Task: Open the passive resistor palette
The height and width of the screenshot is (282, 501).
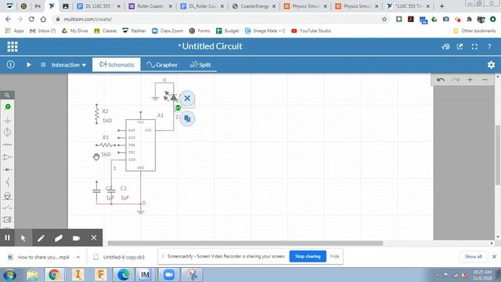Action: click(8, 144)
